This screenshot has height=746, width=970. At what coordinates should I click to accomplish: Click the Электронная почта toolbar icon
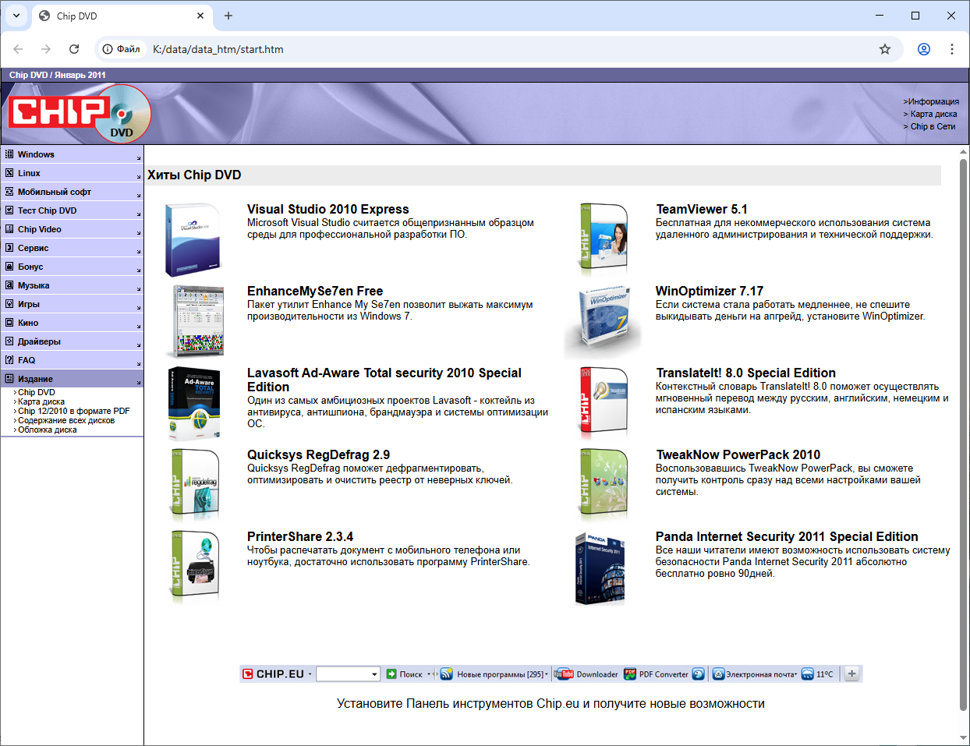click(719, 674)
